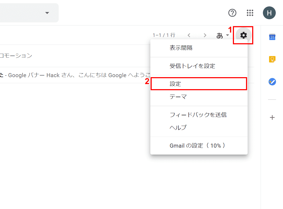The image size is (283, 209).
Task: Open the Help question mark icon
Action: click(232, 13)
